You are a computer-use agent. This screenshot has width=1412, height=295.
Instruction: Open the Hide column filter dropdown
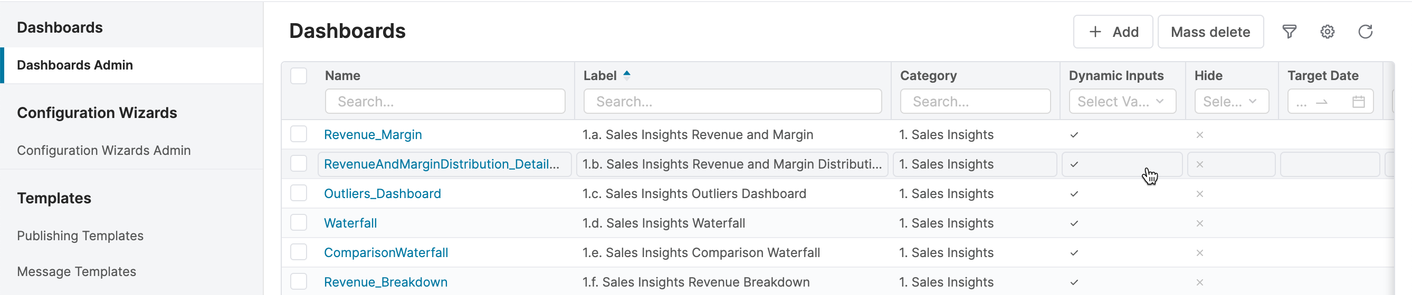point(1231,102)
